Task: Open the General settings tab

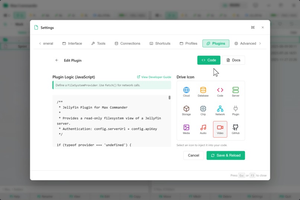Action: click(x=48, y=44)
